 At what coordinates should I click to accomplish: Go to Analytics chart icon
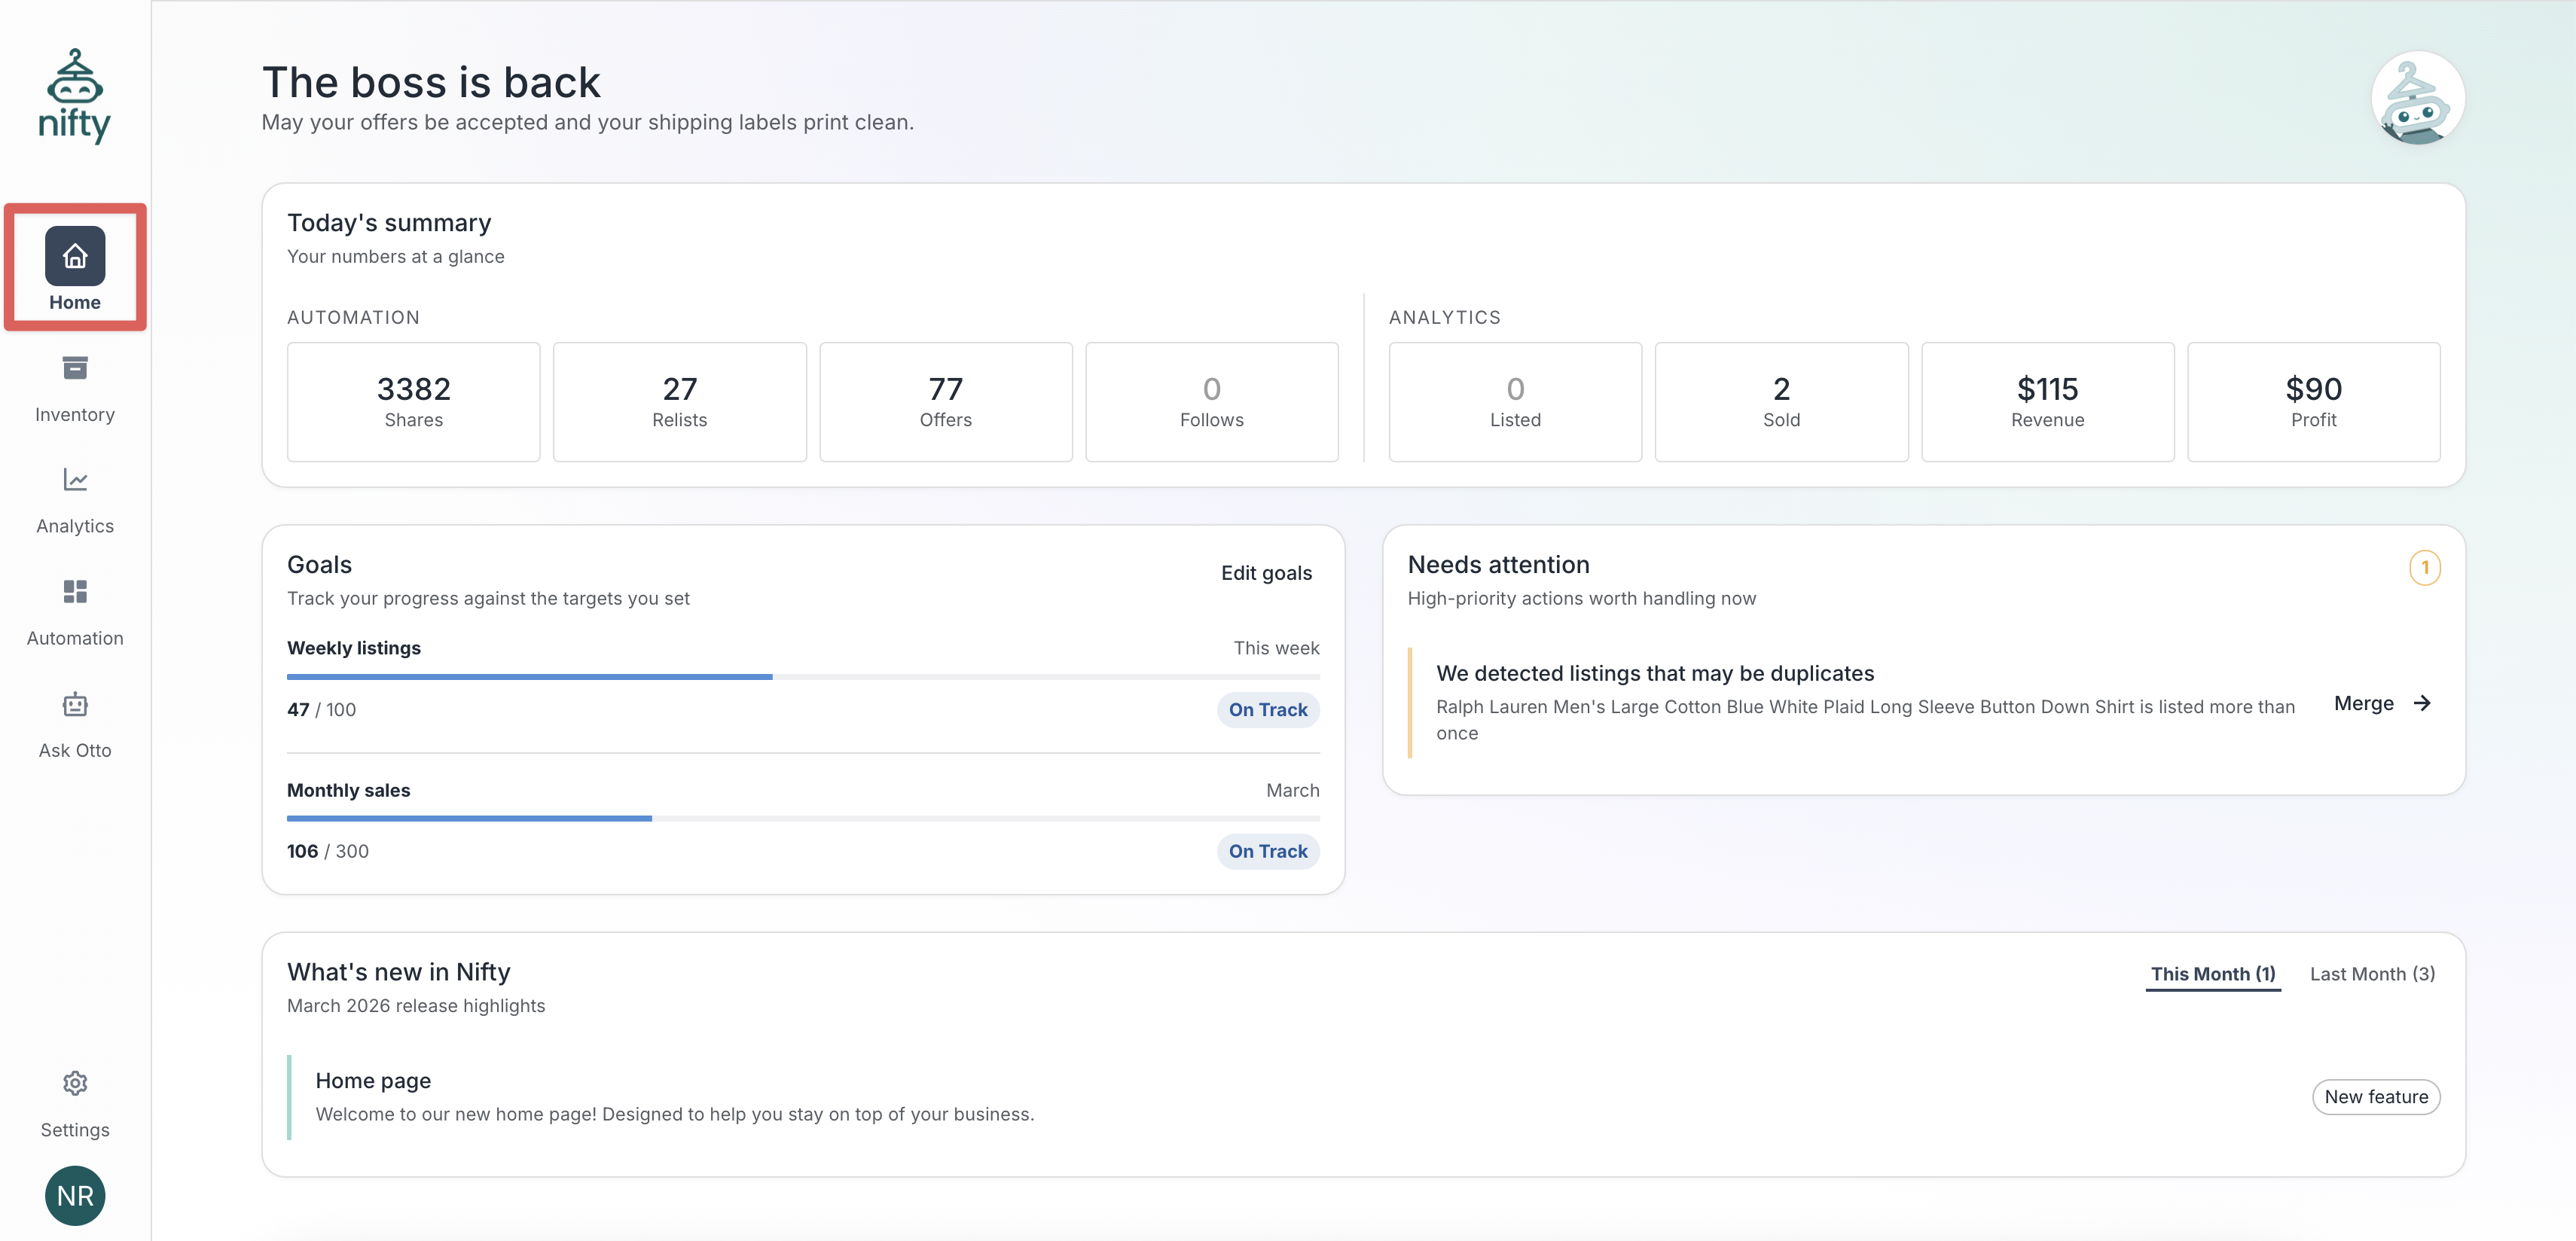[75, 480]
